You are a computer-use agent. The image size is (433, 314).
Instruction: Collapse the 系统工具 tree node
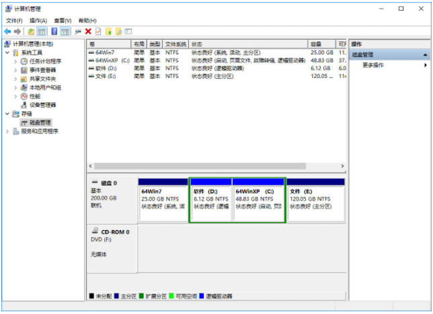[7, 52]
